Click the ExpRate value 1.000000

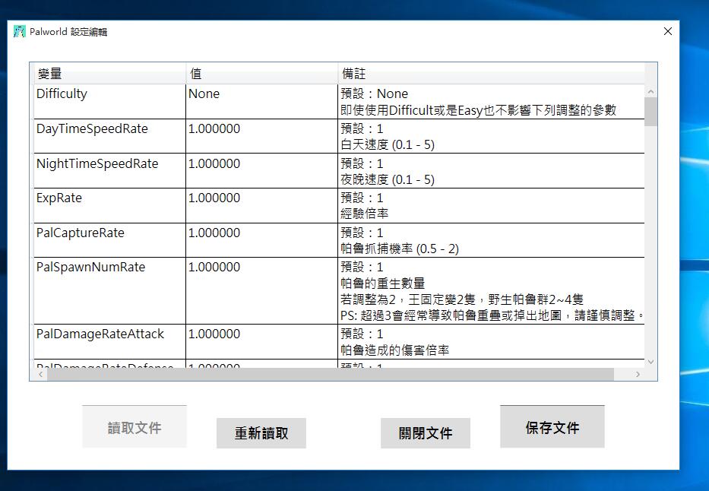[262, 206]
